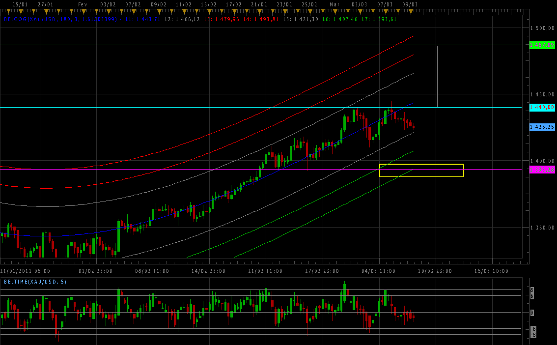Viewport: 557px width, 345px height.
Task: Click the BELTIME(XAU/USD, 5) indicator label
Action: click(x=35, y=282)
